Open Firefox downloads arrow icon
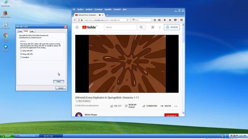The height and width of the screenshot is (139, 248). (x=165, y=20)
